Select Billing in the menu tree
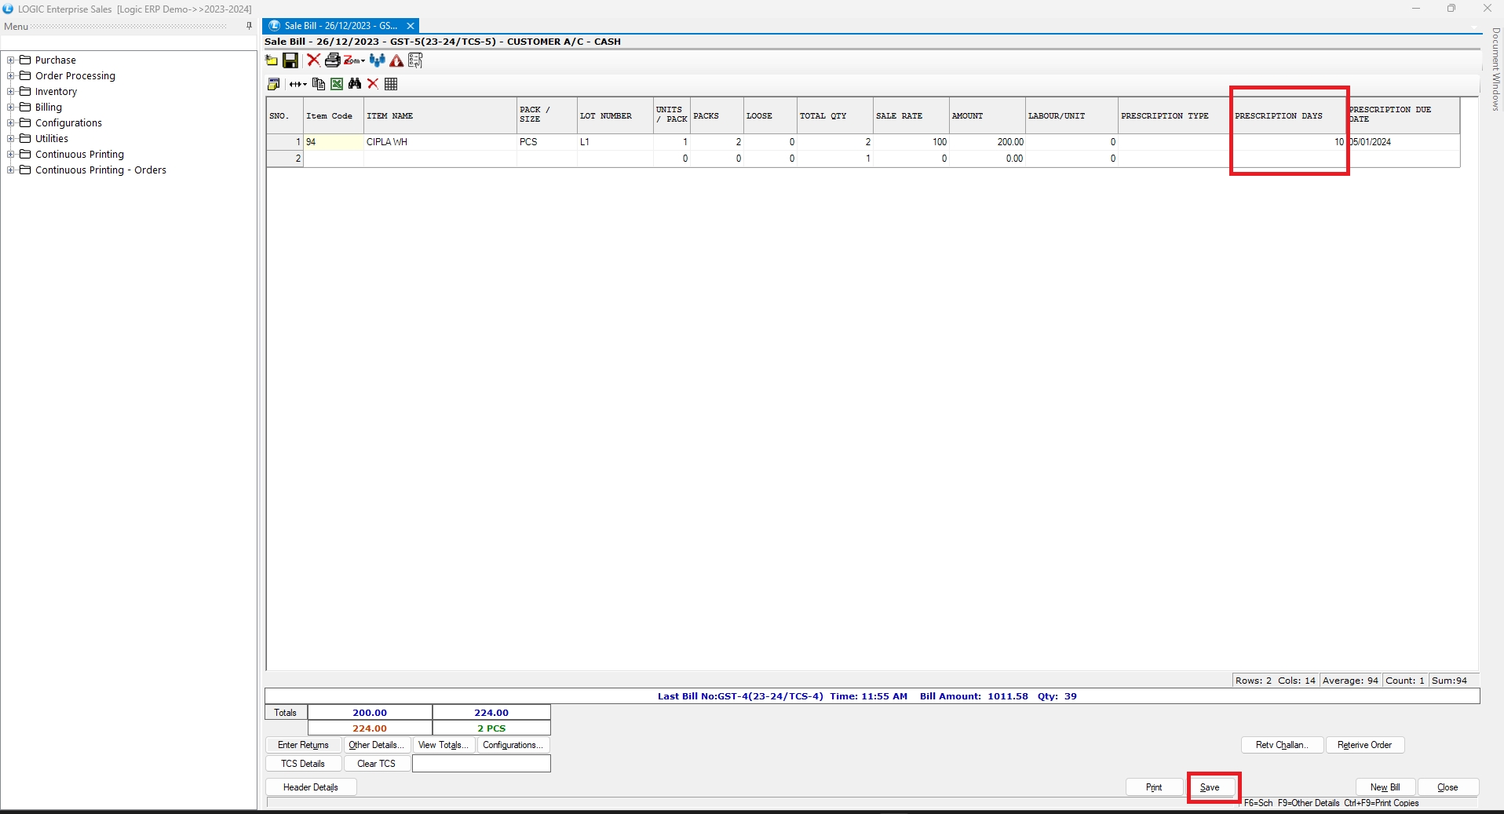 click(x=48, y=107)
